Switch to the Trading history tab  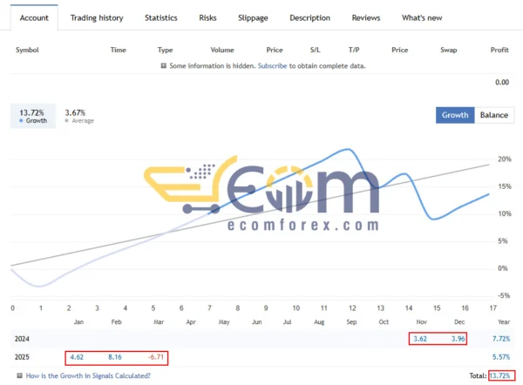click(97, 17)
